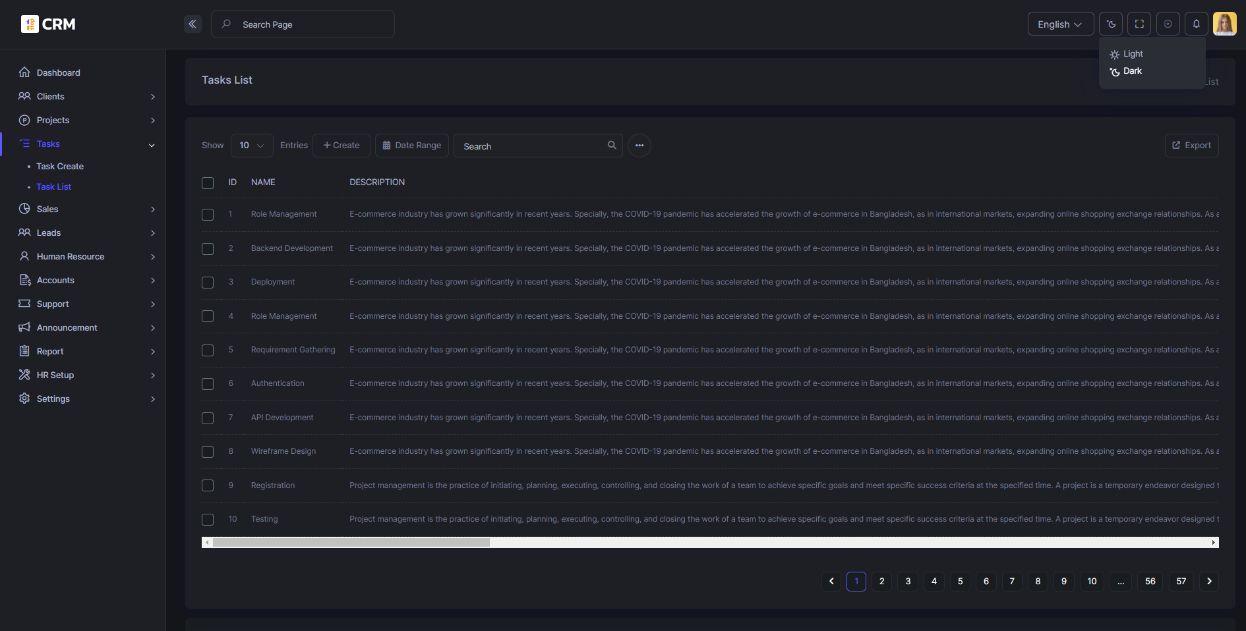The height and width of the screenshot is (631, 1246).
Task: Collapse sidebar with double chevron icon
Action: click(x=193, y=24)
